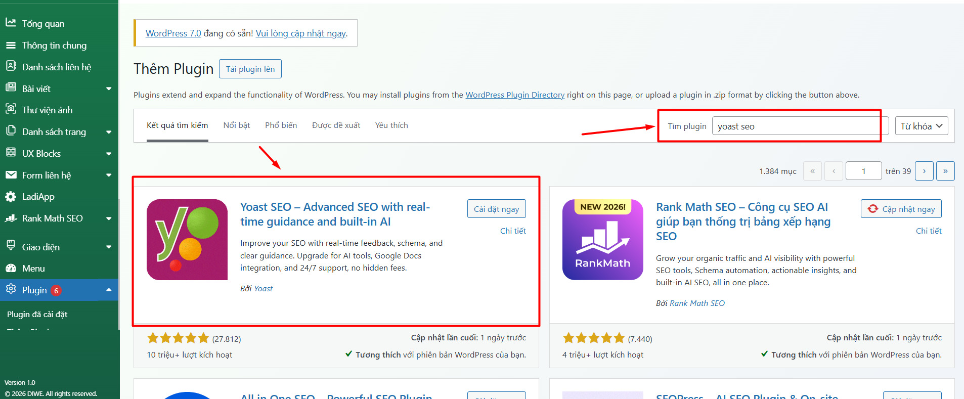Click the Rank Math SEO sidebar icon
The height and width of the screenshot is (399, 964).
click(x=11, y=218)
